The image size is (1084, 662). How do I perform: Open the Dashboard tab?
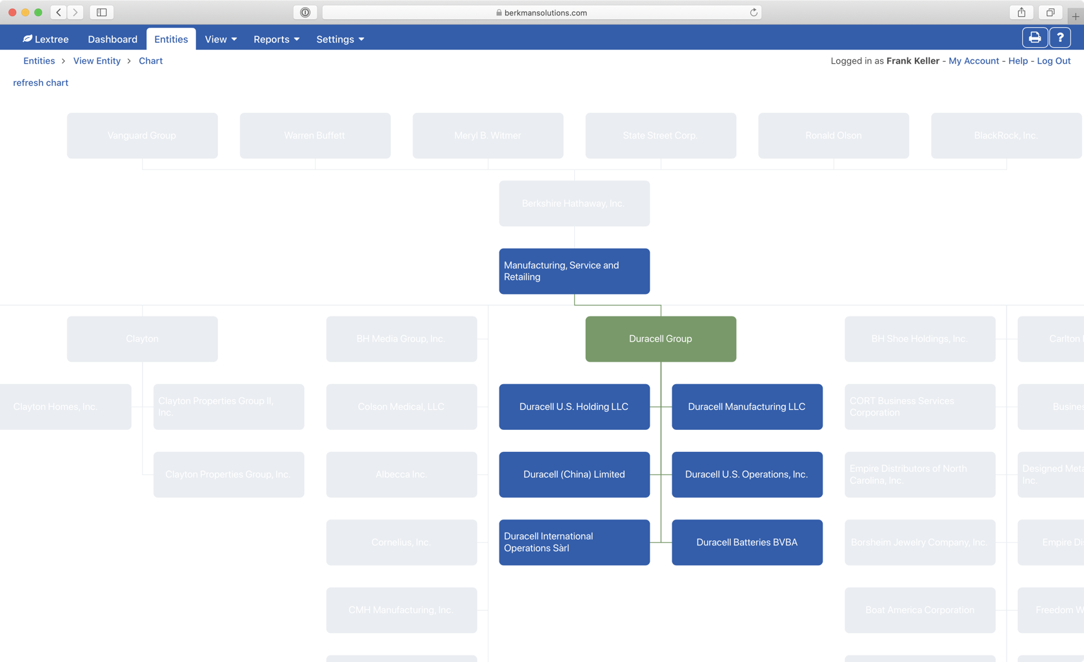[112, 39]
